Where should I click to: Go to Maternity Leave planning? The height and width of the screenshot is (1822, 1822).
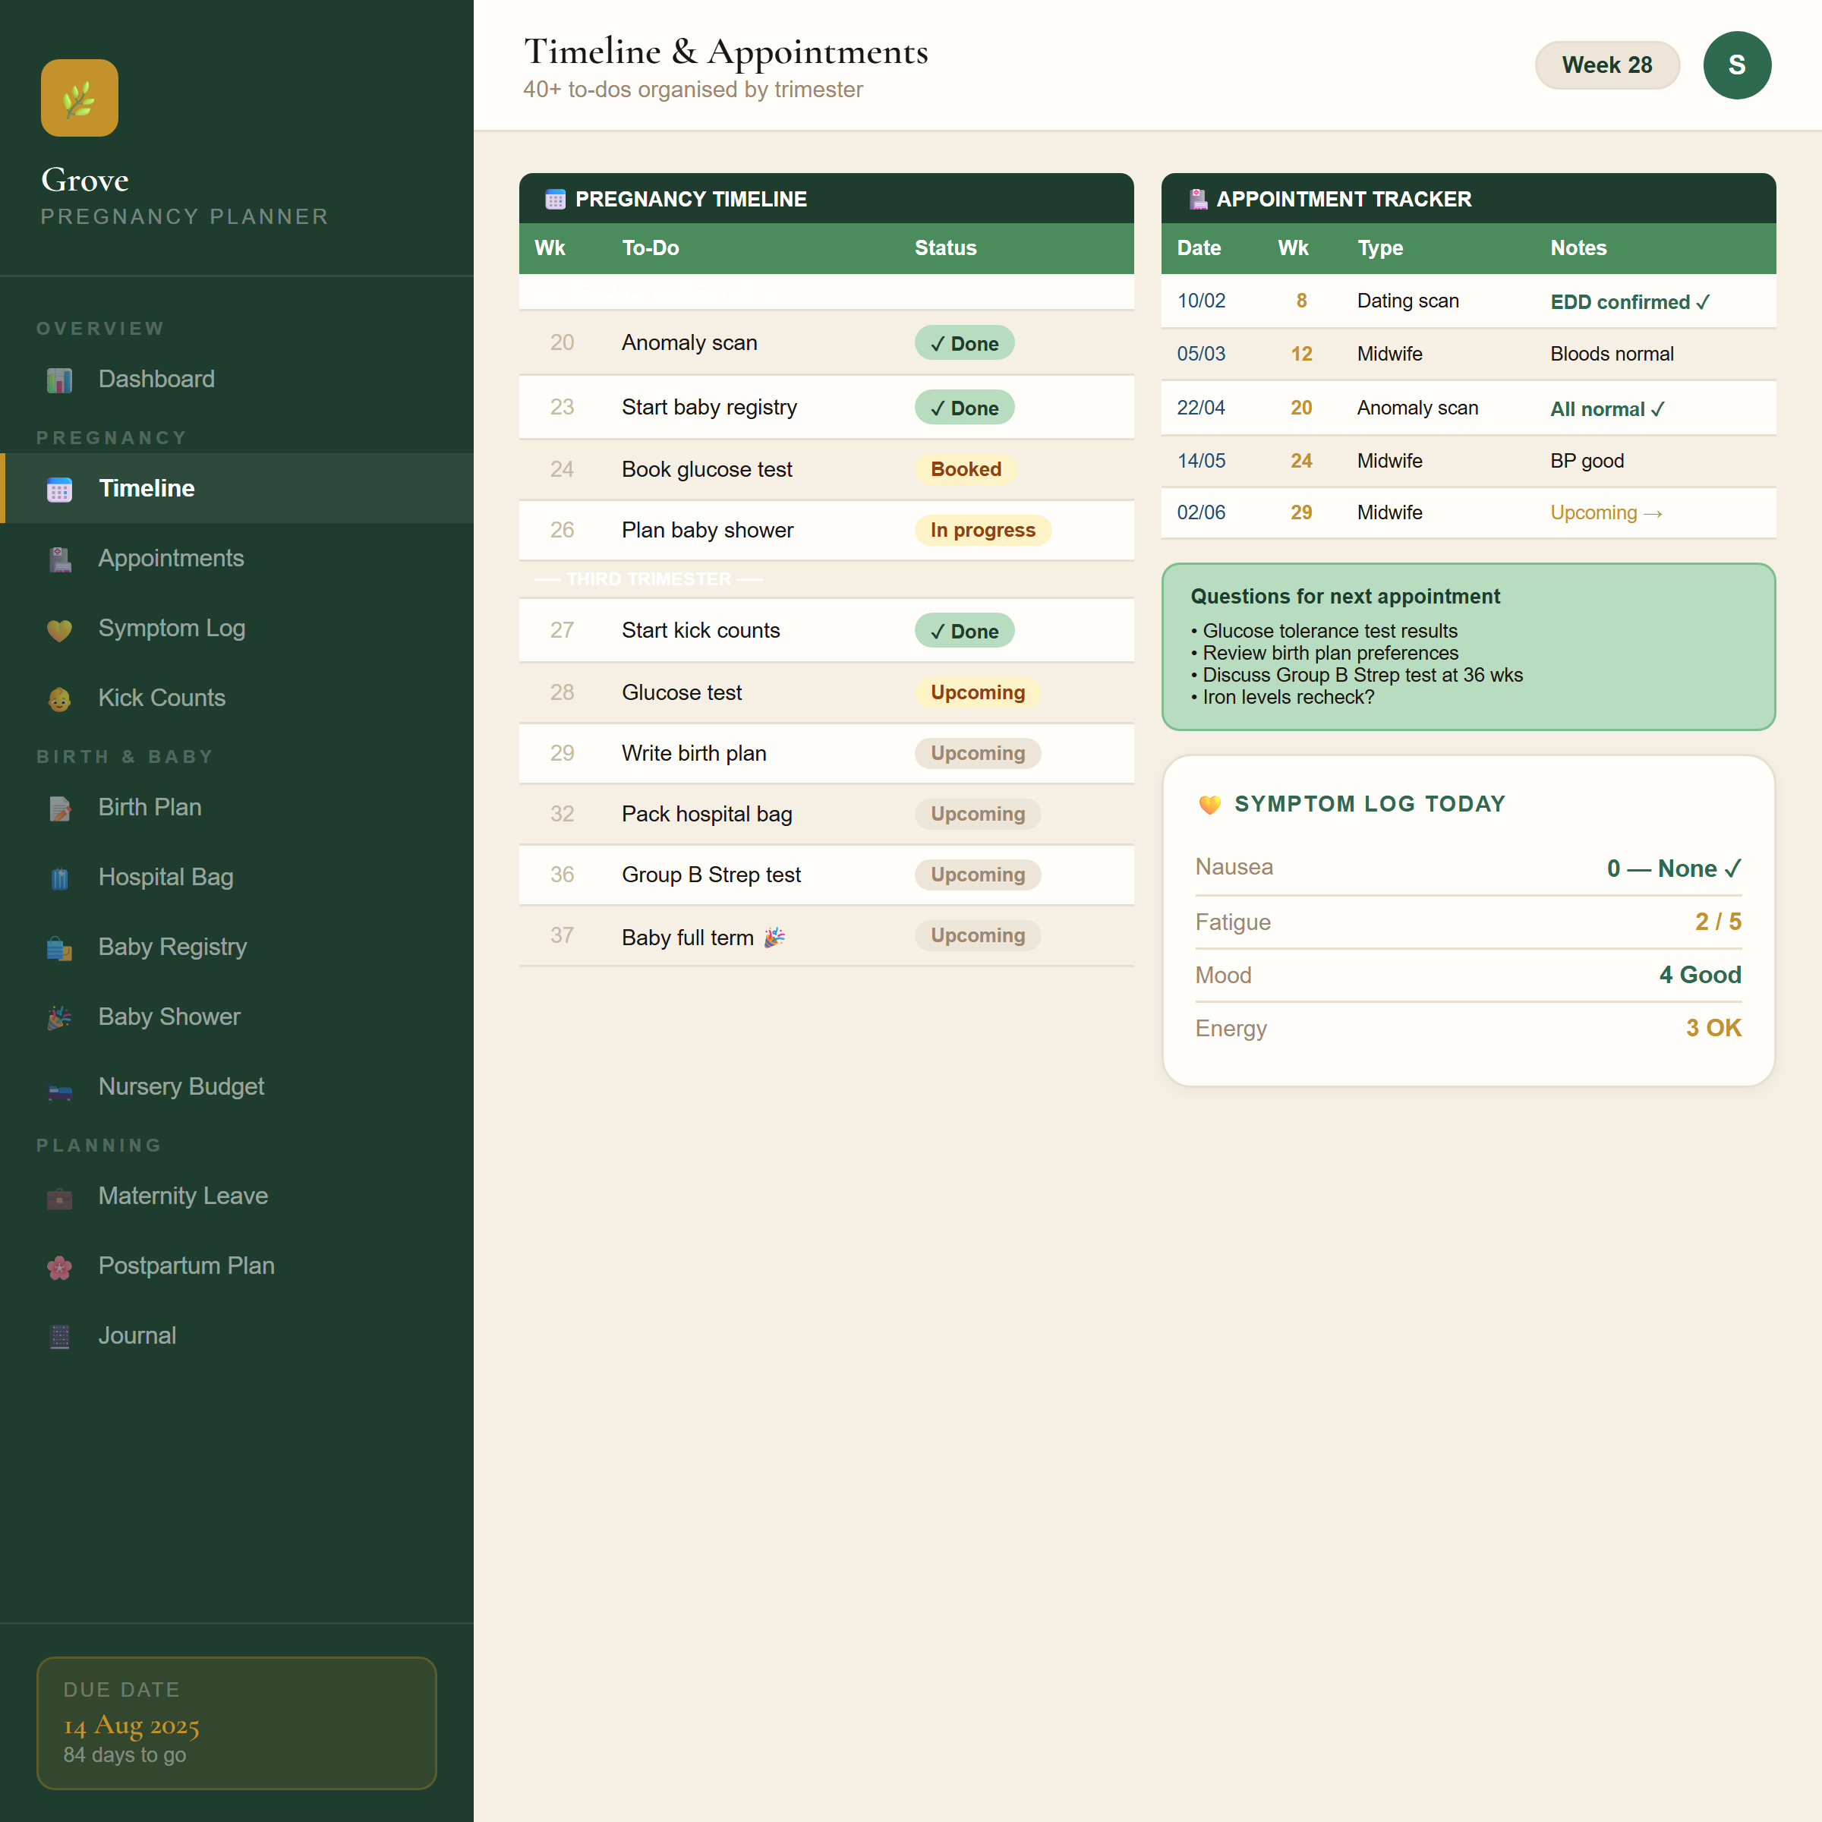tap(237, 1196)
